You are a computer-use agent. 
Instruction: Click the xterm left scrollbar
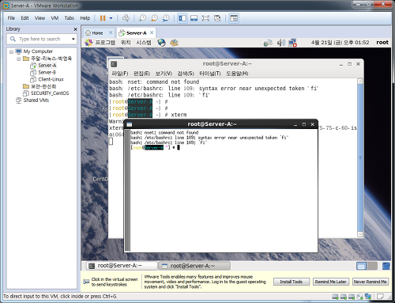pos(127,190)
